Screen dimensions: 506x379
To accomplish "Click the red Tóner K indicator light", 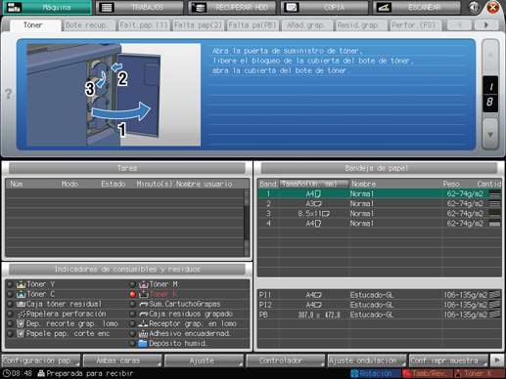I will 132,294.
